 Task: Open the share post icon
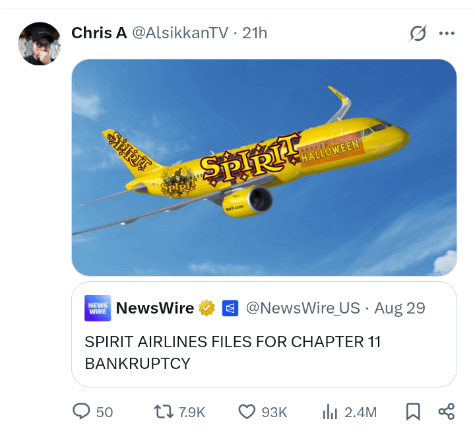click(447, 412)
